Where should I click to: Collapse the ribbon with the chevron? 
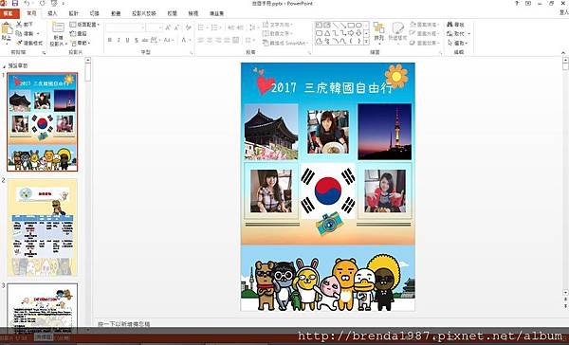[x=562, y=52]
